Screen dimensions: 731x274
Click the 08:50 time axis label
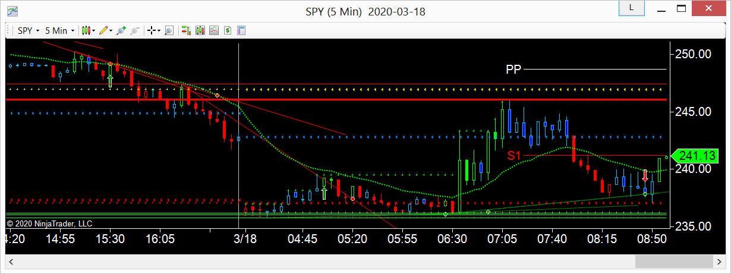click(653, 239)
